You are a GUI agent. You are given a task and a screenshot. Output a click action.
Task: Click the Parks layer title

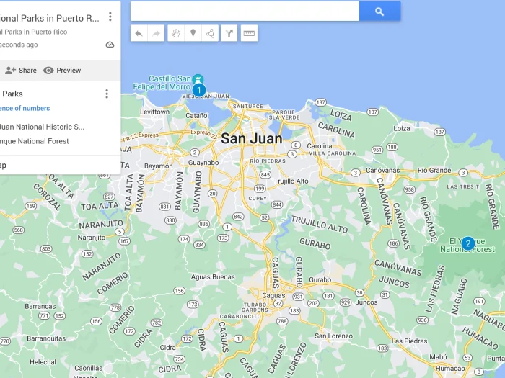pyautogui.click(x=12, y=94)
